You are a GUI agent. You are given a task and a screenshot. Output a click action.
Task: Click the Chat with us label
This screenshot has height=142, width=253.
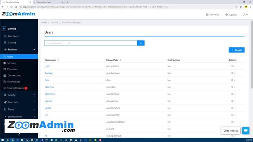point(230,131)
